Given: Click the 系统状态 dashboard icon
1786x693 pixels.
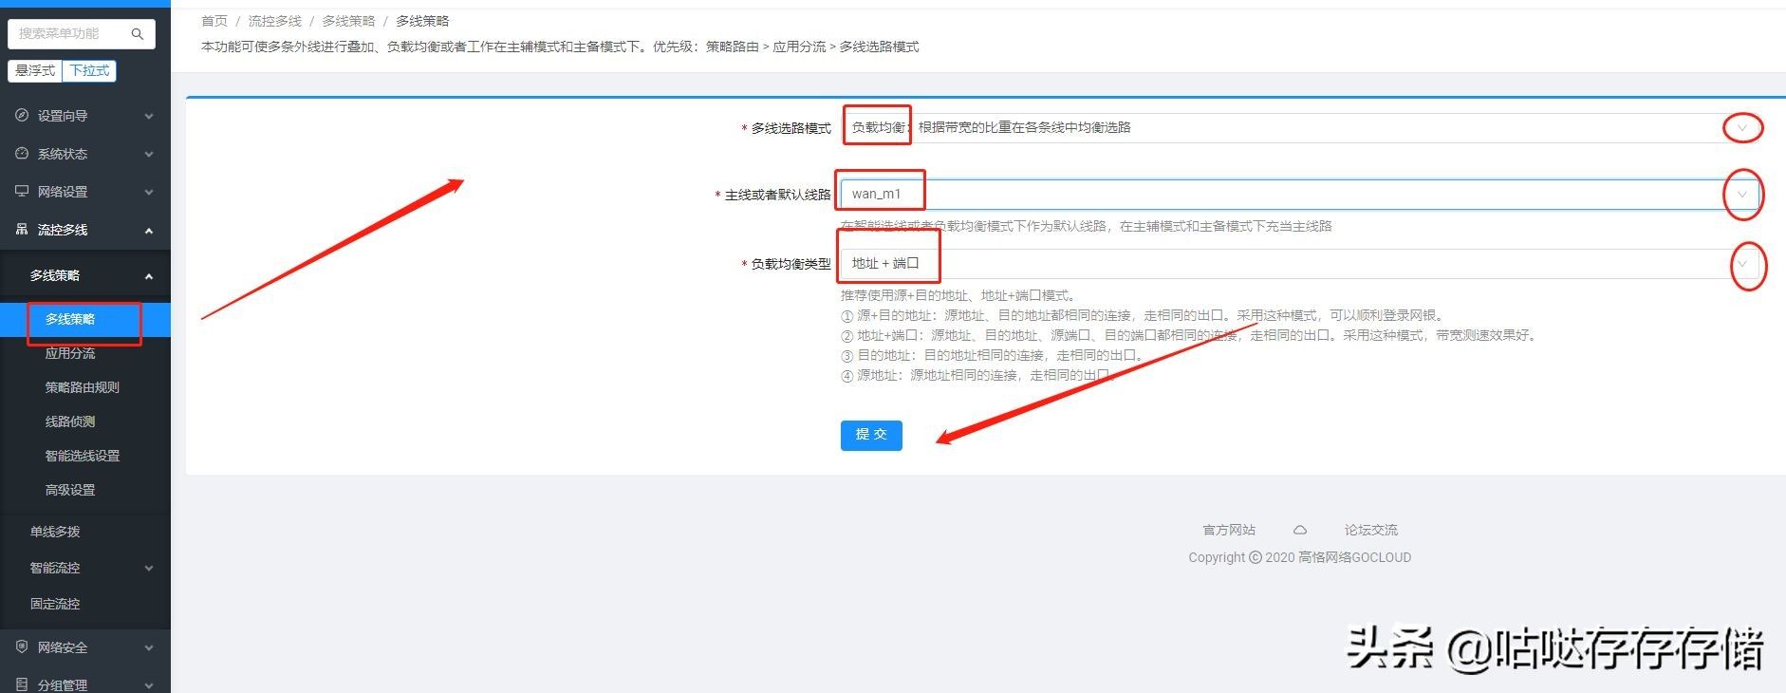Looking at the screenshot, I should click(x=22, y=154).
